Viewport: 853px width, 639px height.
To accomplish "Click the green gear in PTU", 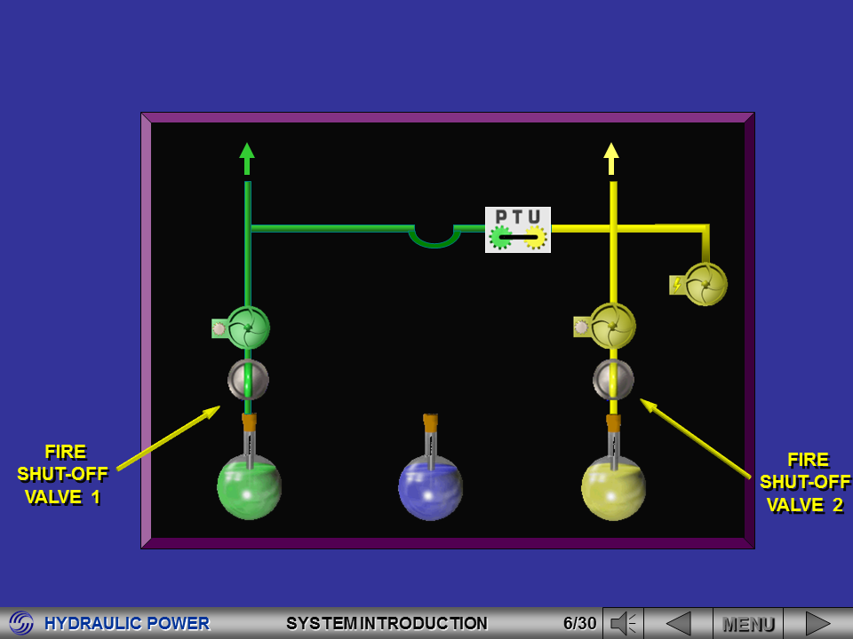I will tap(500, 238).
